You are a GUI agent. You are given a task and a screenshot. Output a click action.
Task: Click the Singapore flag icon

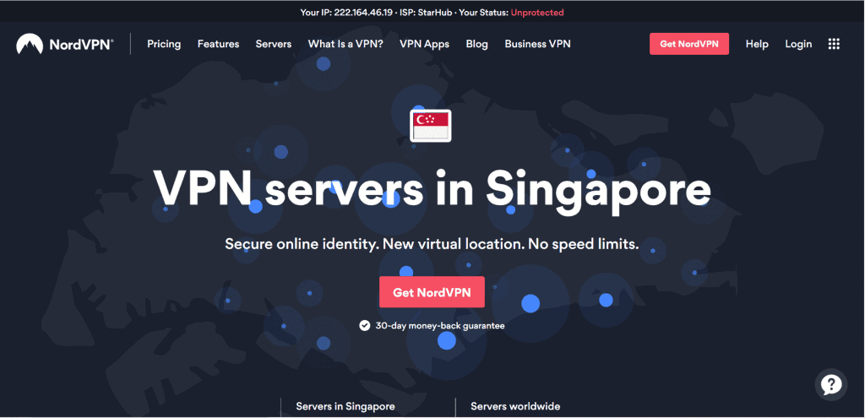(430, 126)
